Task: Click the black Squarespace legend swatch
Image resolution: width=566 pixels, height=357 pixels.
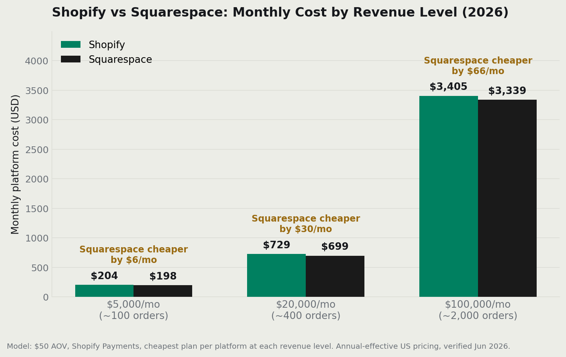Action: click(71, 59)
